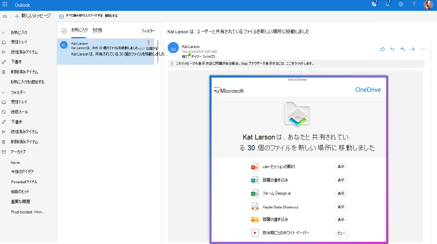The height and width of the screenshot is (244, 437).
Task: Switch to the お気に入り focused tab
Action: click(79, 30)
